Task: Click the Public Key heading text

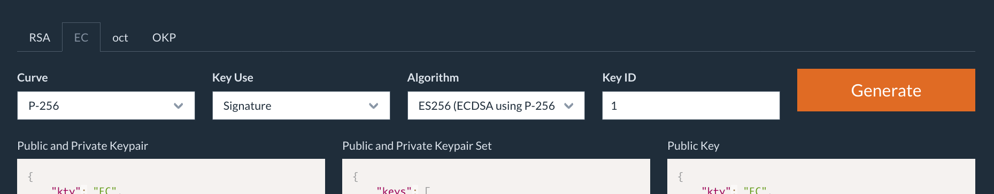Action: tap(694, 145)
